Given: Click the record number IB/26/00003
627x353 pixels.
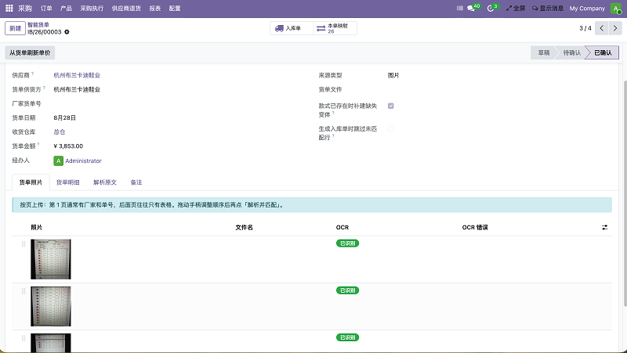Looking at the screenshot, I should 45,32.
